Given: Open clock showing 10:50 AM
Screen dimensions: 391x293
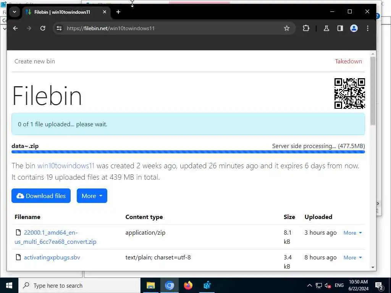Looking at the screenshot, I should click(358, 285).
